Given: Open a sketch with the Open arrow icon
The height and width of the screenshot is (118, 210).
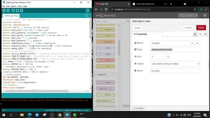Looking at the screenshot, I should [x=17, y=10].
